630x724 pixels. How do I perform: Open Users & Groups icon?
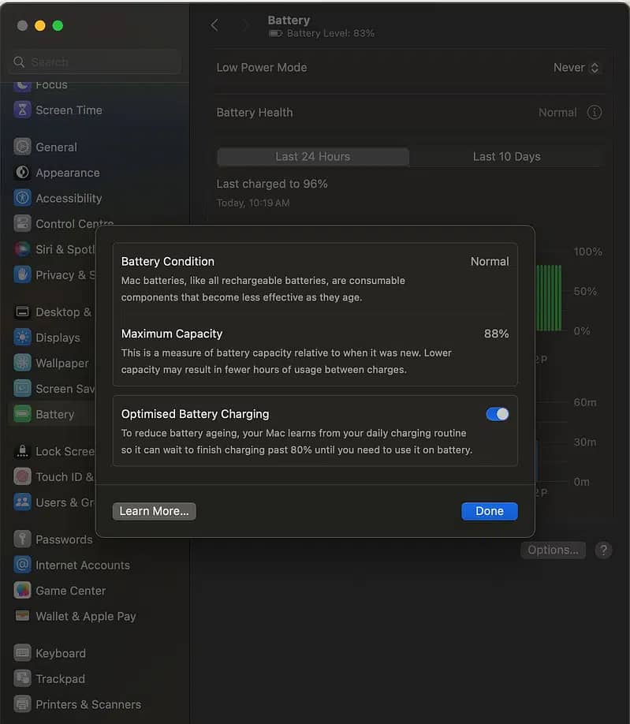click(22, 502)
